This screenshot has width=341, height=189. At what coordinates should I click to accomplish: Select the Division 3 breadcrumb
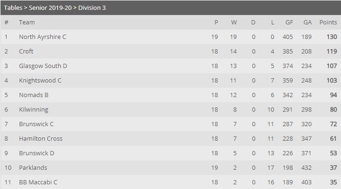pyautogui.click(x=92, y=8)
